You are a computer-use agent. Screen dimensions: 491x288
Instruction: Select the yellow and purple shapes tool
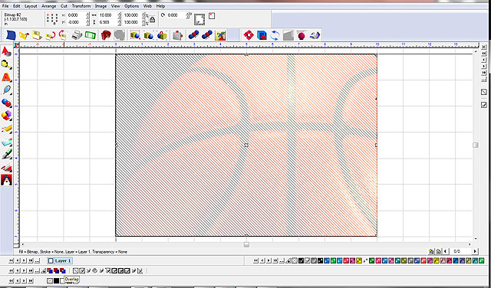click(6, 116)
